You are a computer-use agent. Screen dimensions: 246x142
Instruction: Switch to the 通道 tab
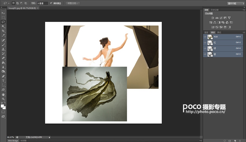pyautogui.click(x=213, y=32)
